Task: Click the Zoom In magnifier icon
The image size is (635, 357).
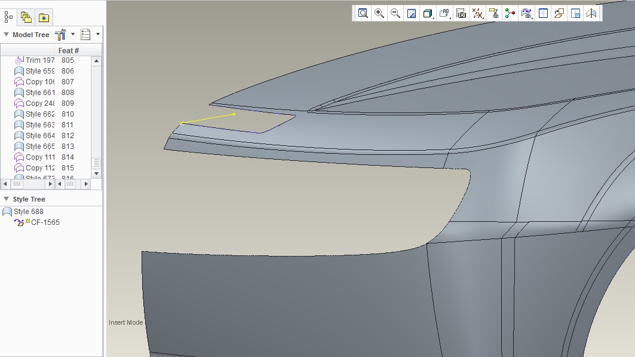Action: point(379,13)
